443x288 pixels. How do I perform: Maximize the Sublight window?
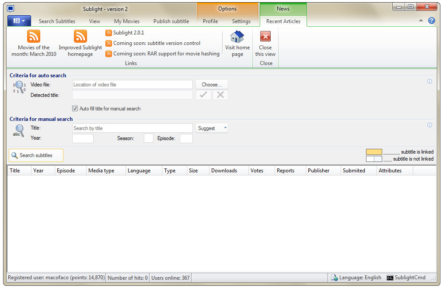click(411, 7)
